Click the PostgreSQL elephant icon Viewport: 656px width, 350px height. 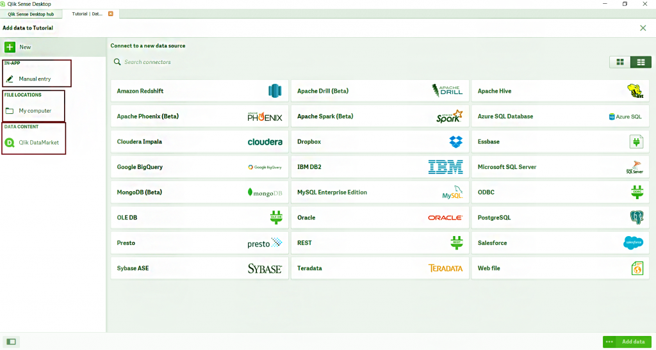tap(636, 218)
